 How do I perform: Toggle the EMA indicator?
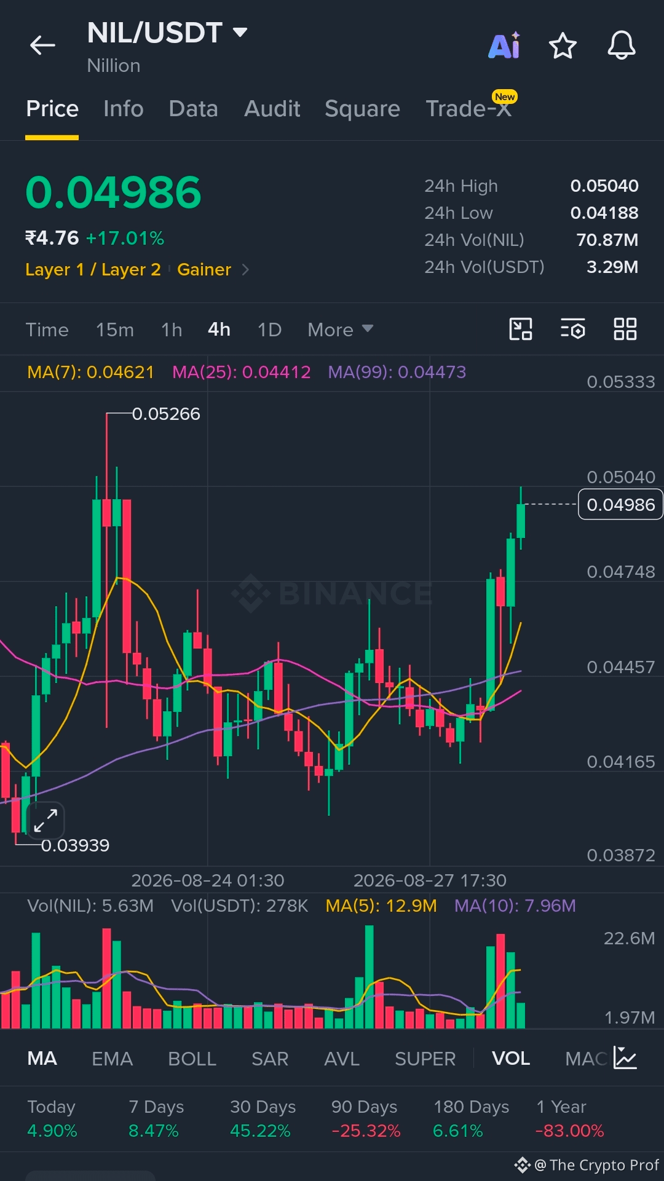coord(112,1058)
